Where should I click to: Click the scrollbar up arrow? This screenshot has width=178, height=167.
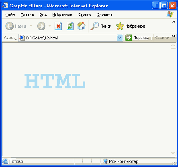tap(173, 45)
